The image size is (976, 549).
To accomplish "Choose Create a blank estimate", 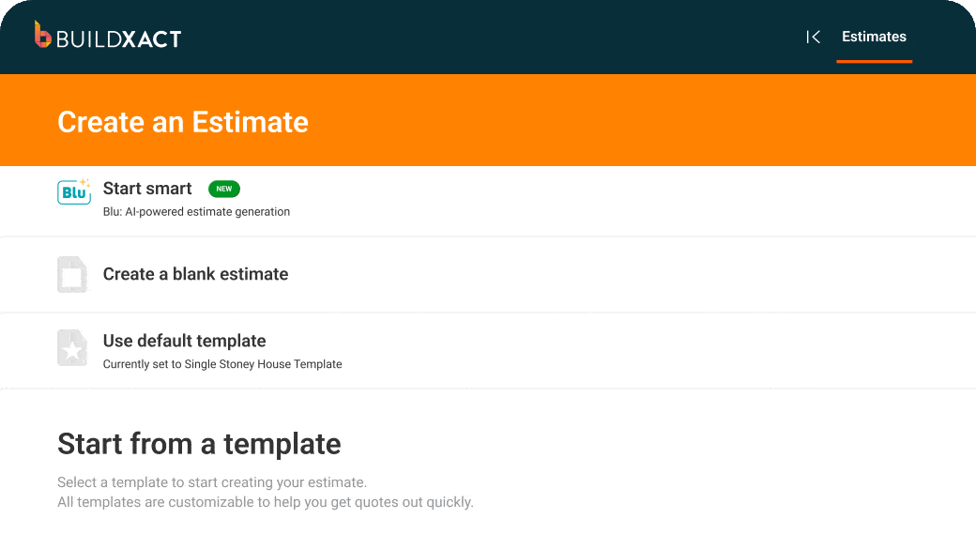I will [x=195, y=274].
